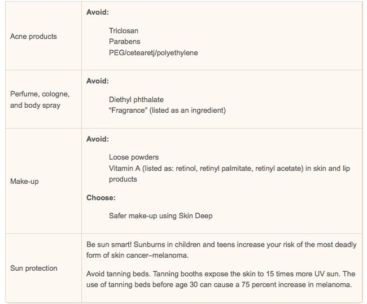Viewport: 367px width, 304px height.
Task: Click the 'Be sun smart!' paragraph
Action: pyautogui.click(x=221, y=250)
